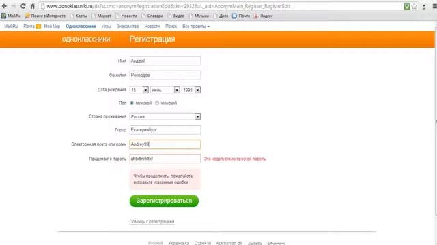Open the birth month dropdown showing июнь

[165, 90]
